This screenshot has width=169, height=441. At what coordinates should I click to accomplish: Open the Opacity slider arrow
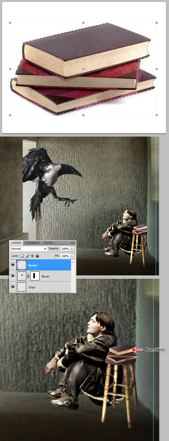(72, 249)
